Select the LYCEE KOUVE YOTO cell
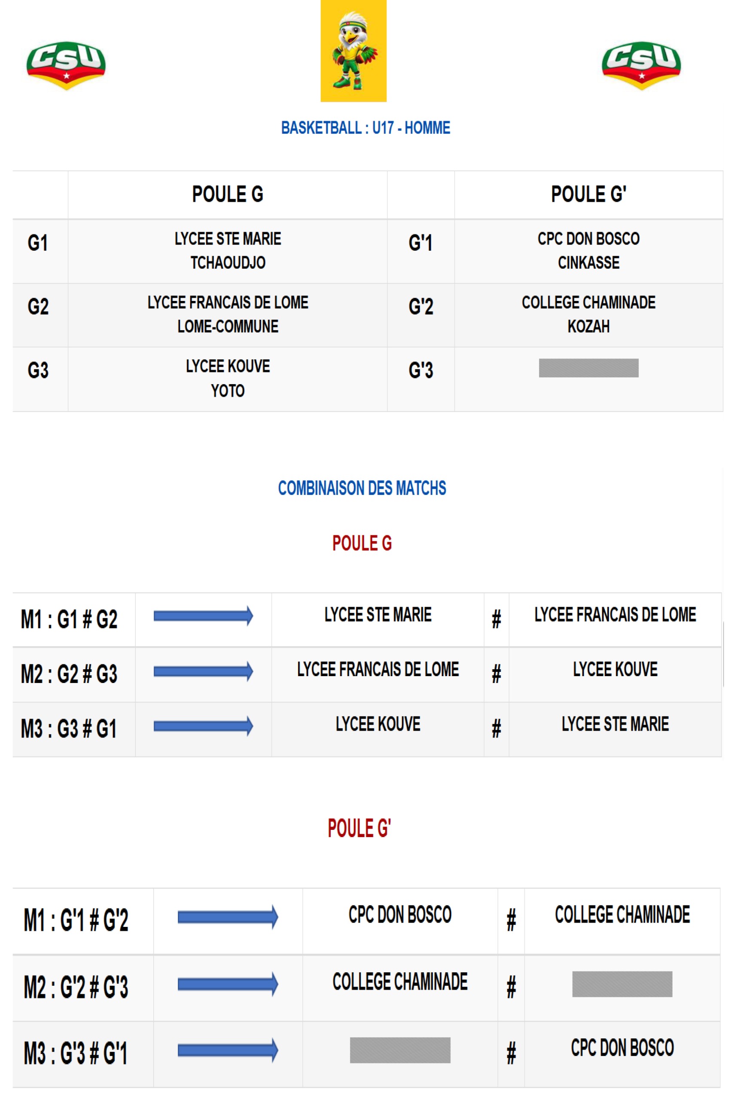The width and height of the screenshot is (749, 1099). point(228,379)
